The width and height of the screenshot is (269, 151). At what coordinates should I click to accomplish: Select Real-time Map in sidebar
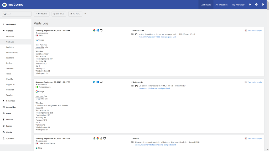click(x=12, y=52)
